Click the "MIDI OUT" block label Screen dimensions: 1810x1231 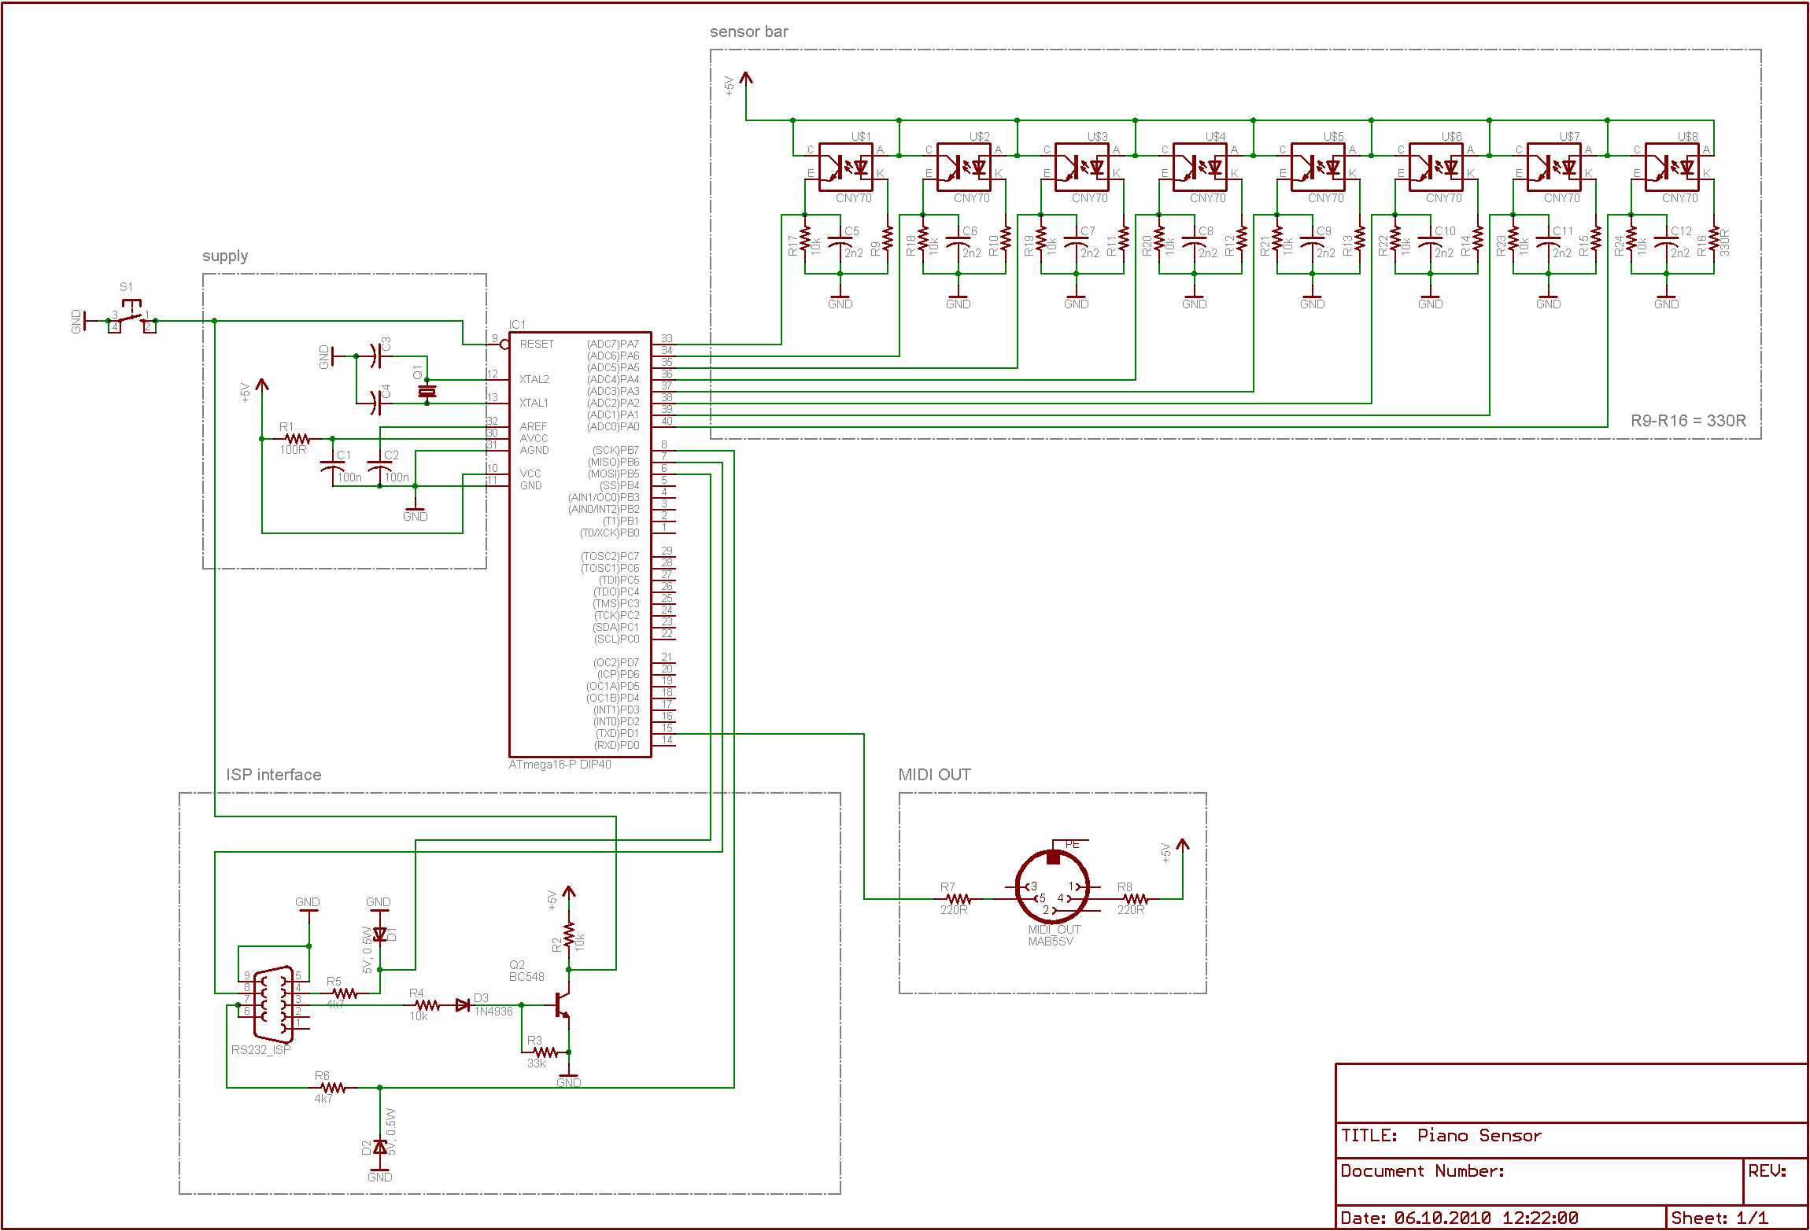[x=935, y=775]
